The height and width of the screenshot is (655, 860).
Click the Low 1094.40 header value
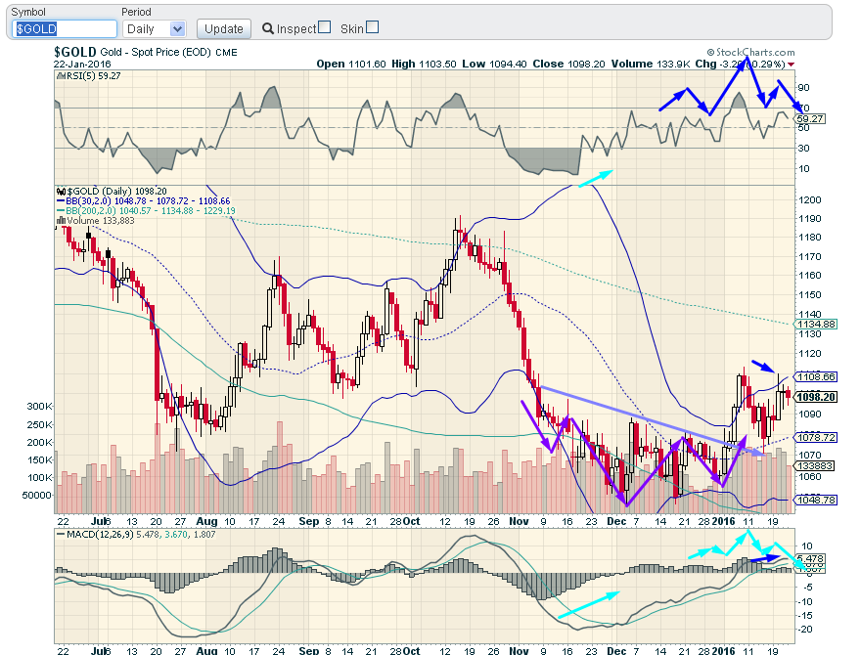[x=494, y=64]
